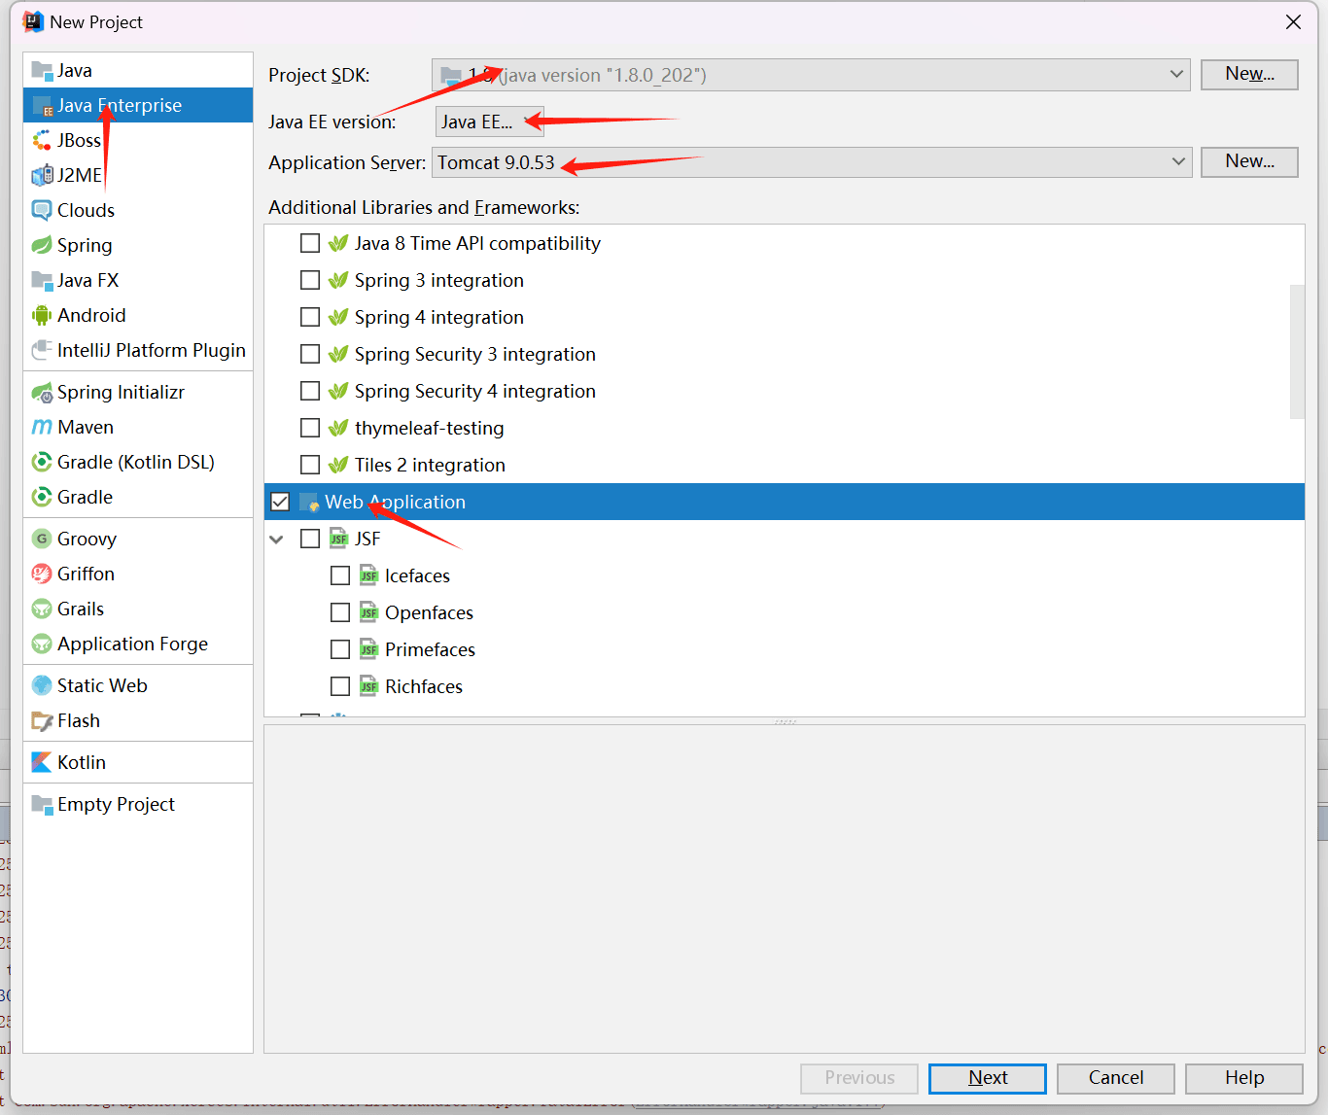Select the IntelliJ Platform Plugin icon

pos(42,350)
